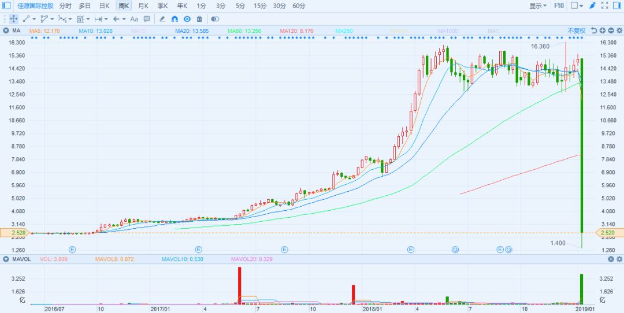Toggle the left sidebar panel
Screen dimensions: 624x313
click(6, 6)
